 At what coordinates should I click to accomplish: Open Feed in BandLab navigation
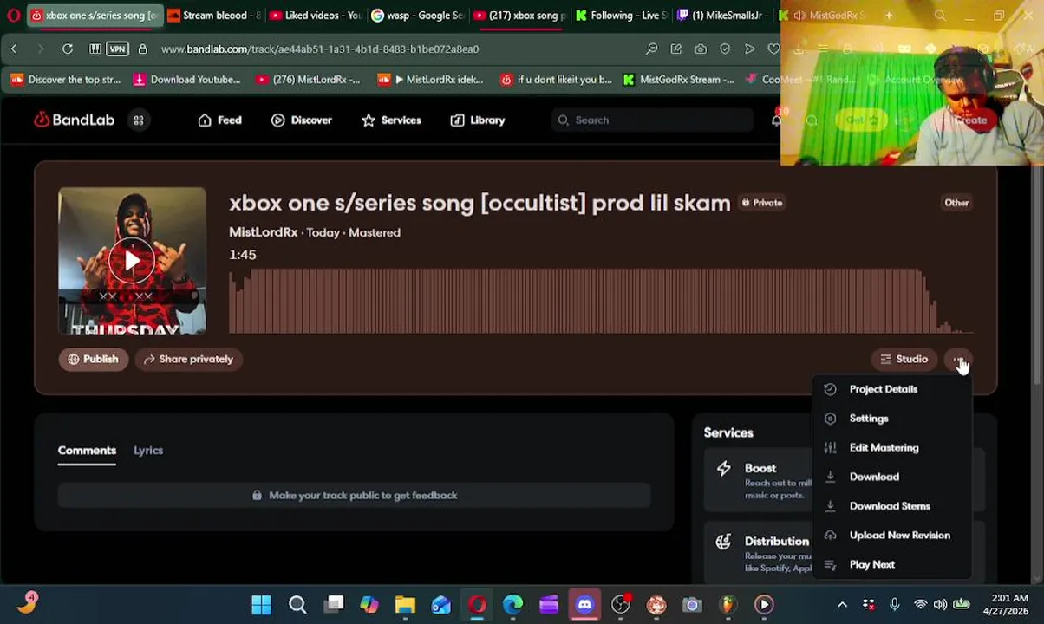pos(220,120)
